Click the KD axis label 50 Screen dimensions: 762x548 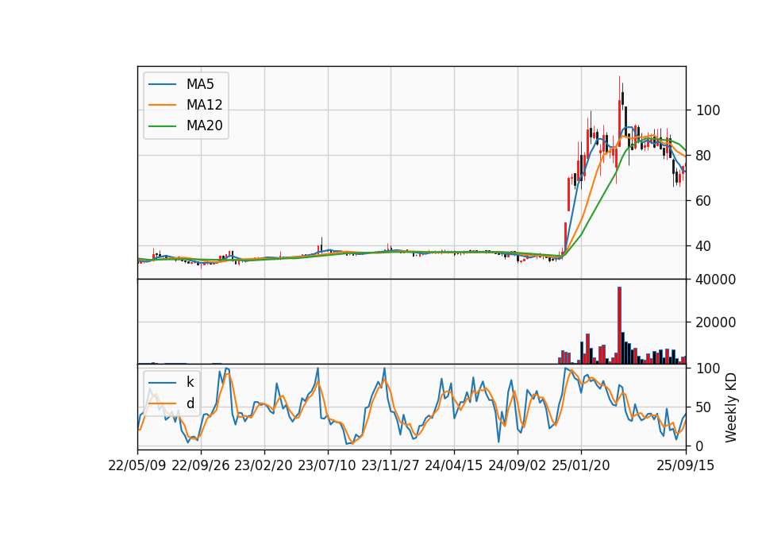click(704, 407)
